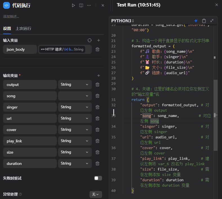Close the 代码执行 settings panel
This screenshot has width=222, height=199.
103,5
